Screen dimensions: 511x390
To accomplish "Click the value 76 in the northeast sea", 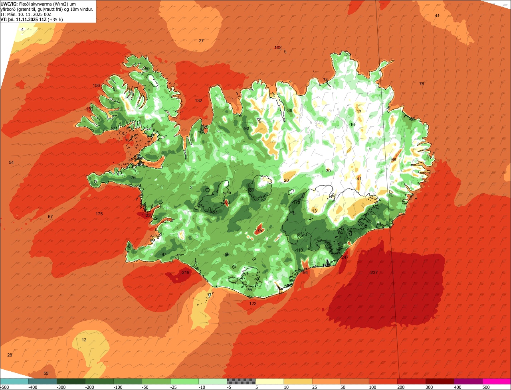I will (422, 84).
